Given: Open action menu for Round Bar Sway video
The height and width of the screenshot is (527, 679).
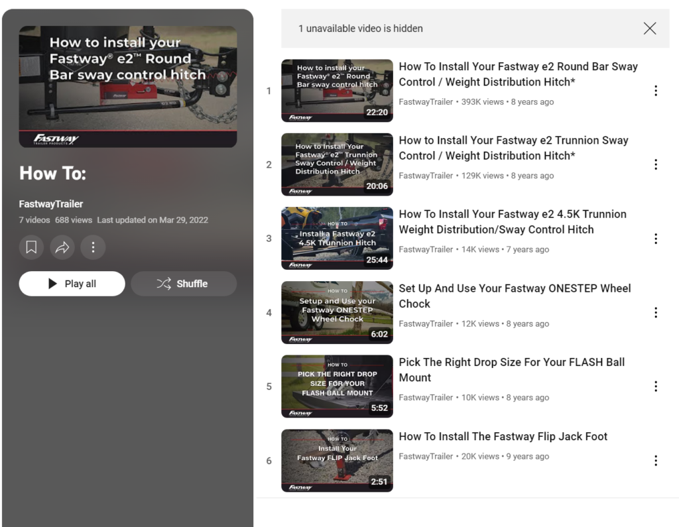Looking at the screenshot, I should (x=655, y=91).
